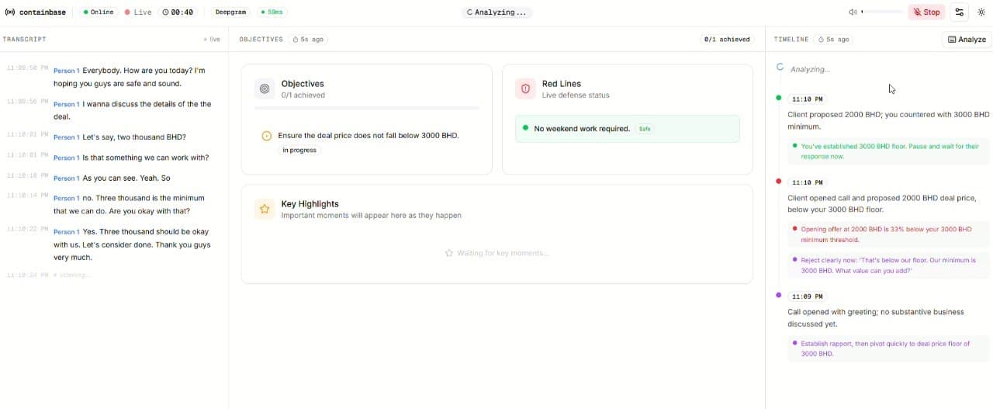The width and height of the screenshot is (993, 409).
Task: Click the Deepgram provider badge
Action: 230,12
